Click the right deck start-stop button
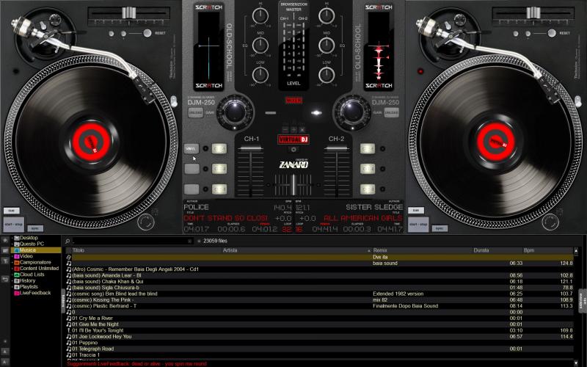Image resolution: width=587 pixels, height=367 pixels. (418, 225)
